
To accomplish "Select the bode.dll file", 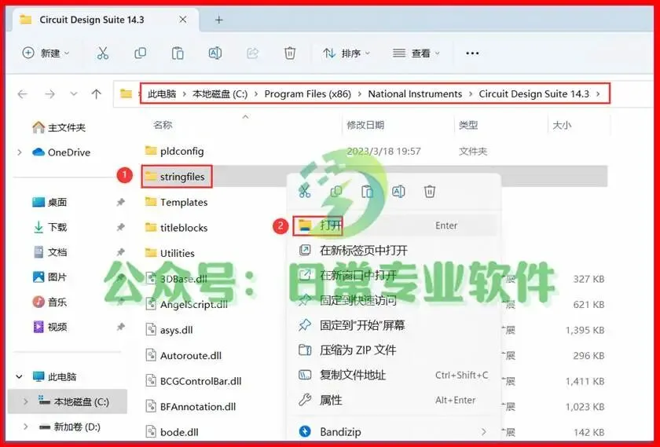I will click(x=172, y=432).
